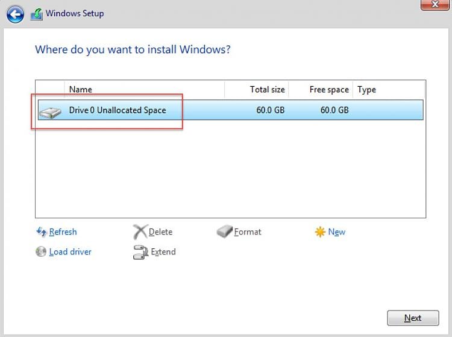Create a partition via New text link
This screenshot has width=452, height=337.
[x=336, y=232]
